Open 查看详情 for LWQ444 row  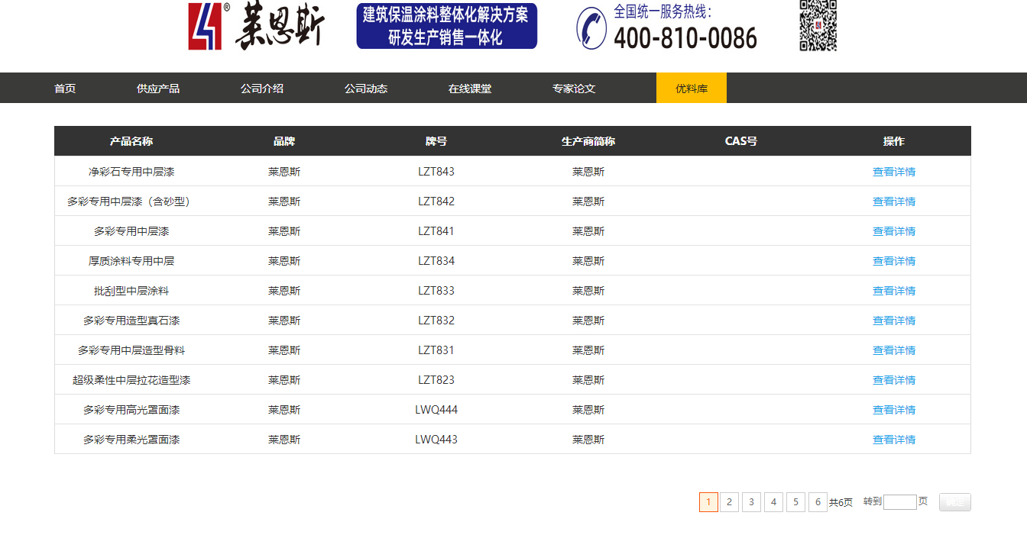[x=894, y=410]
